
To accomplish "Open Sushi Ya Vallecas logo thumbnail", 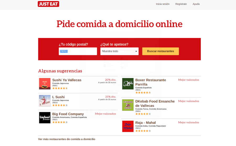I will 45,84.
